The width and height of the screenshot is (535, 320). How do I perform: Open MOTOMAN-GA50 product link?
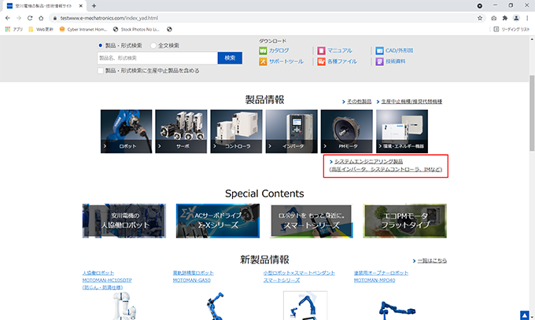click(x=193, y=277)
